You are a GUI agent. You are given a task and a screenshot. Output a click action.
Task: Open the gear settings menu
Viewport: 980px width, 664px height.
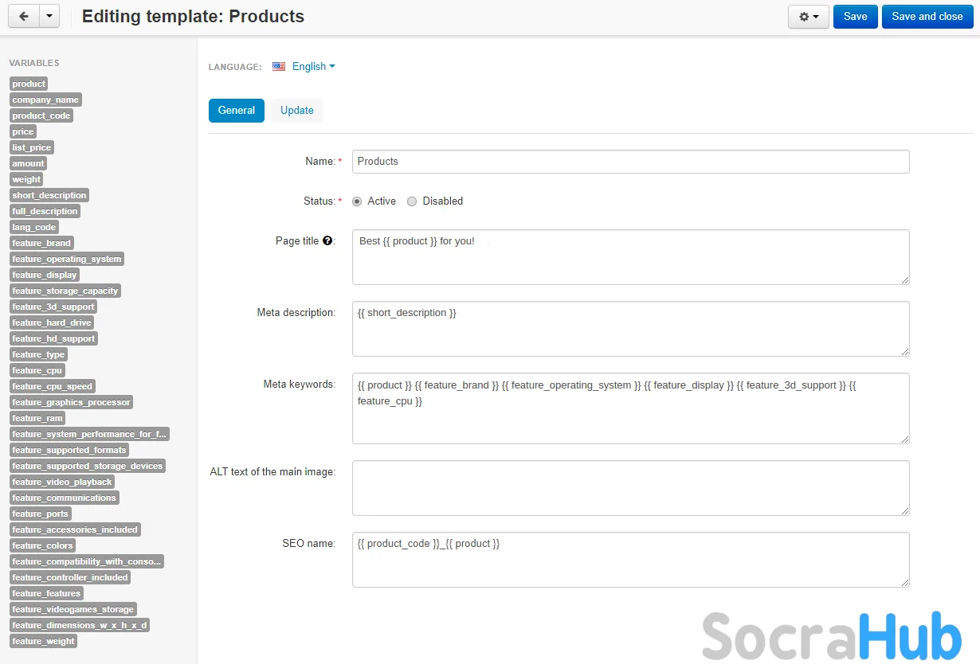(808, 17)
